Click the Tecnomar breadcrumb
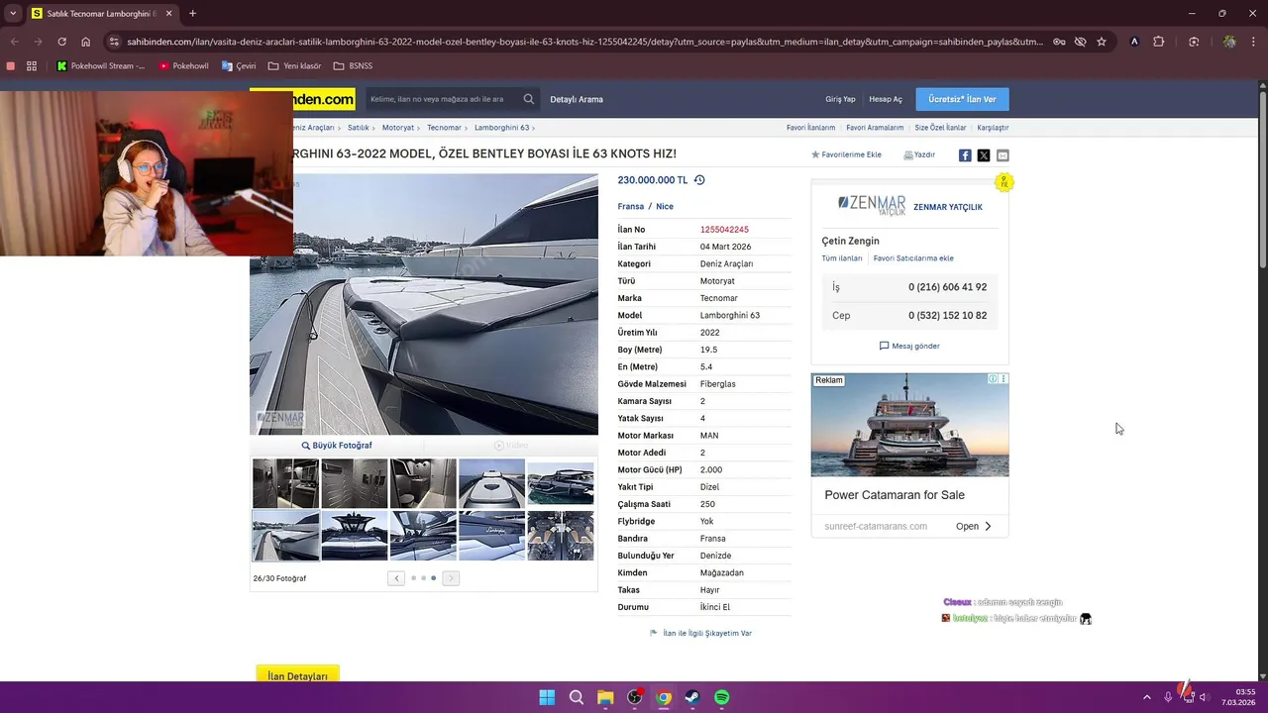 [x=445, y=128]
